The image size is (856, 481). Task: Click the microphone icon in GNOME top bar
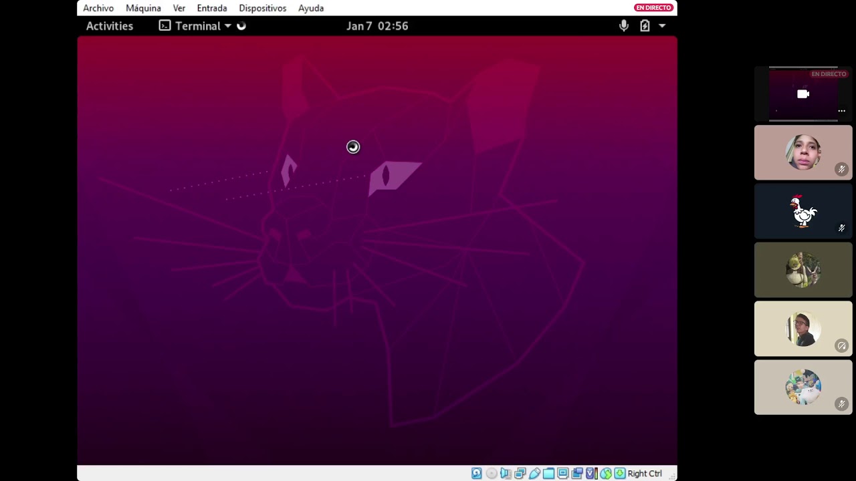[x=624, y=26]
